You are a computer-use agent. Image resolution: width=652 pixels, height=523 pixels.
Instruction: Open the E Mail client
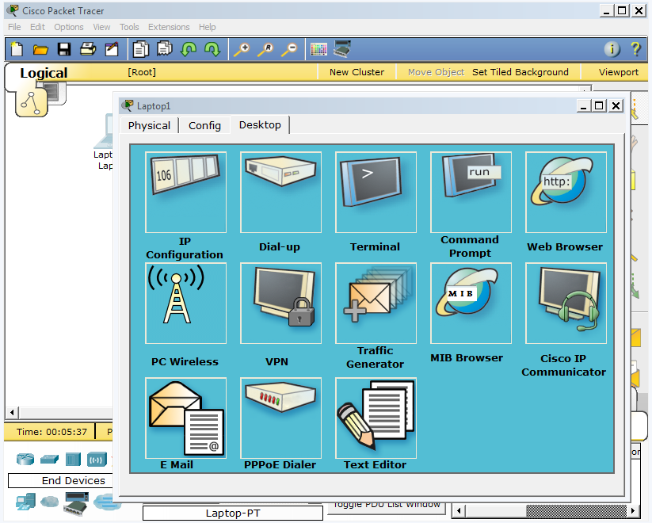186,418
